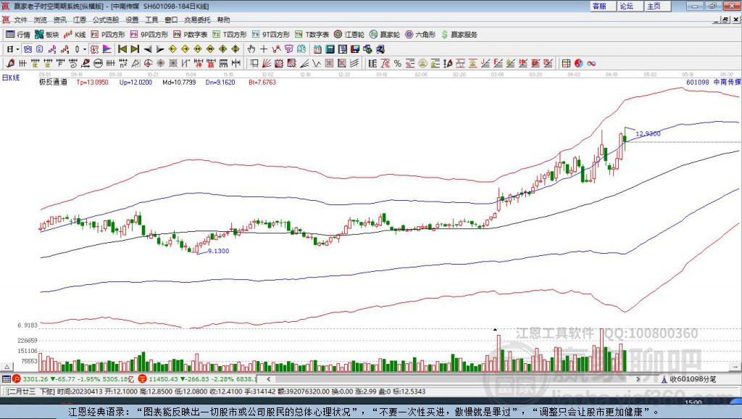Select the hand pan tool
The width and height of the screenshot is (742, 419).
(251, 49)
